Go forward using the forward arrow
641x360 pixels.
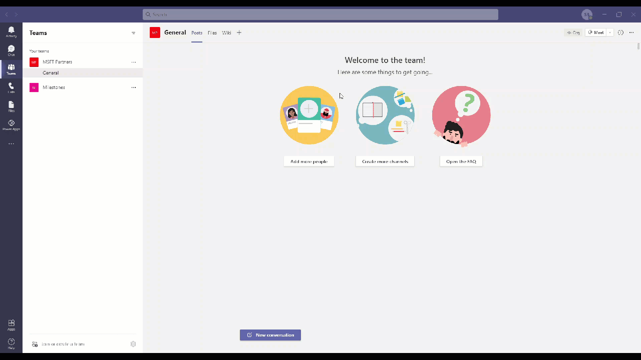point(16,14)
